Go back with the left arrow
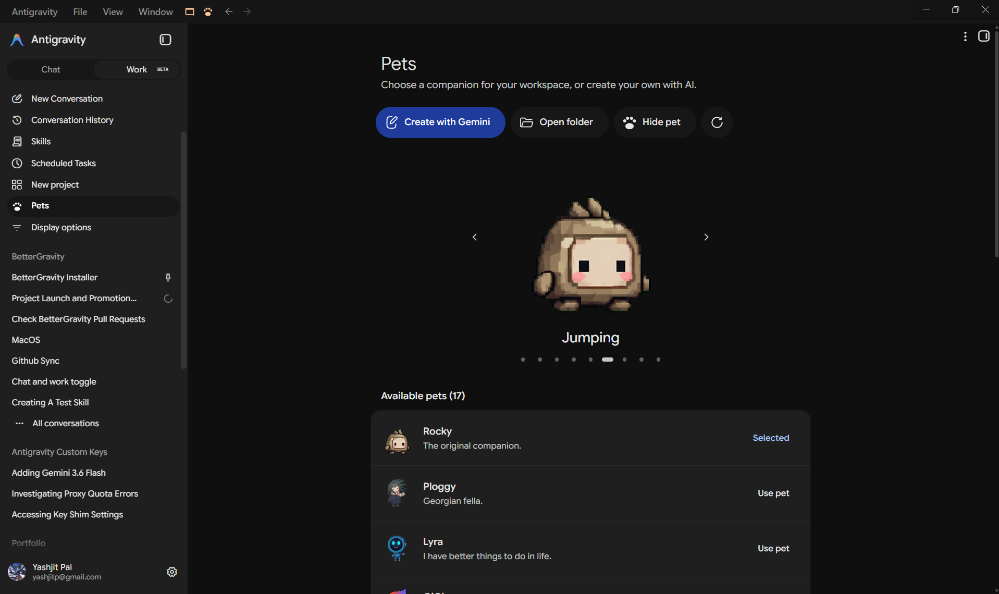Viewport: 999px width, 594px height. pos(229,11)
